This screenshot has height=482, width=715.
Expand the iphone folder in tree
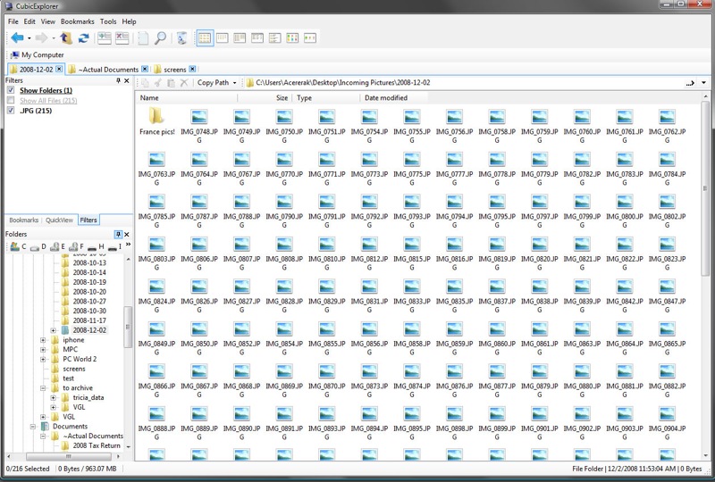point(43,340)
